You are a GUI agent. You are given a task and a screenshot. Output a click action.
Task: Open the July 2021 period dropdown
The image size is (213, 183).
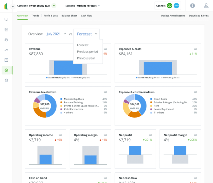coord(56,34)
